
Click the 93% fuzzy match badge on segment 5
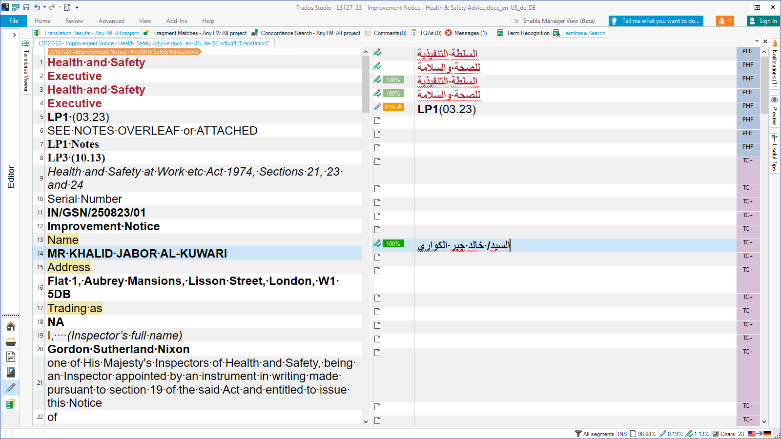tap(393, 107)
